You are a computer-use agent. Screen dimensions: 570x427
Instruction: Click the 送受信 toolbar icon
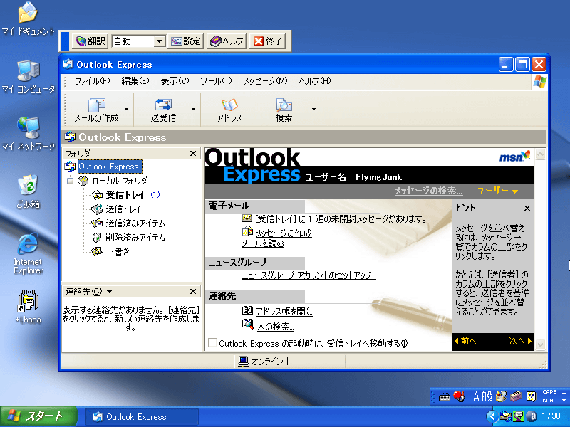[163, 110]
